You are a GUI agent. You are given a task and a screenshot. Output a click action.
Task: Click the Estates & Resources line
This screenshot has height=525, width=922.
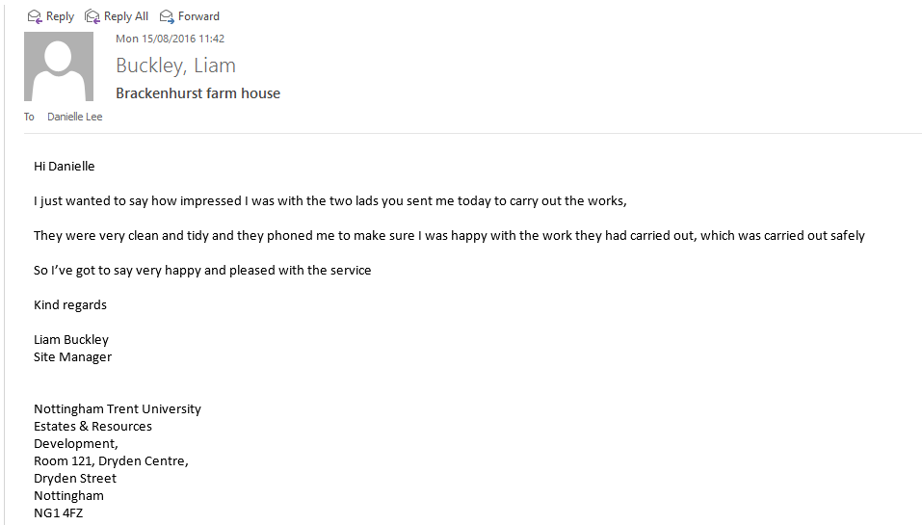(92, 426)
